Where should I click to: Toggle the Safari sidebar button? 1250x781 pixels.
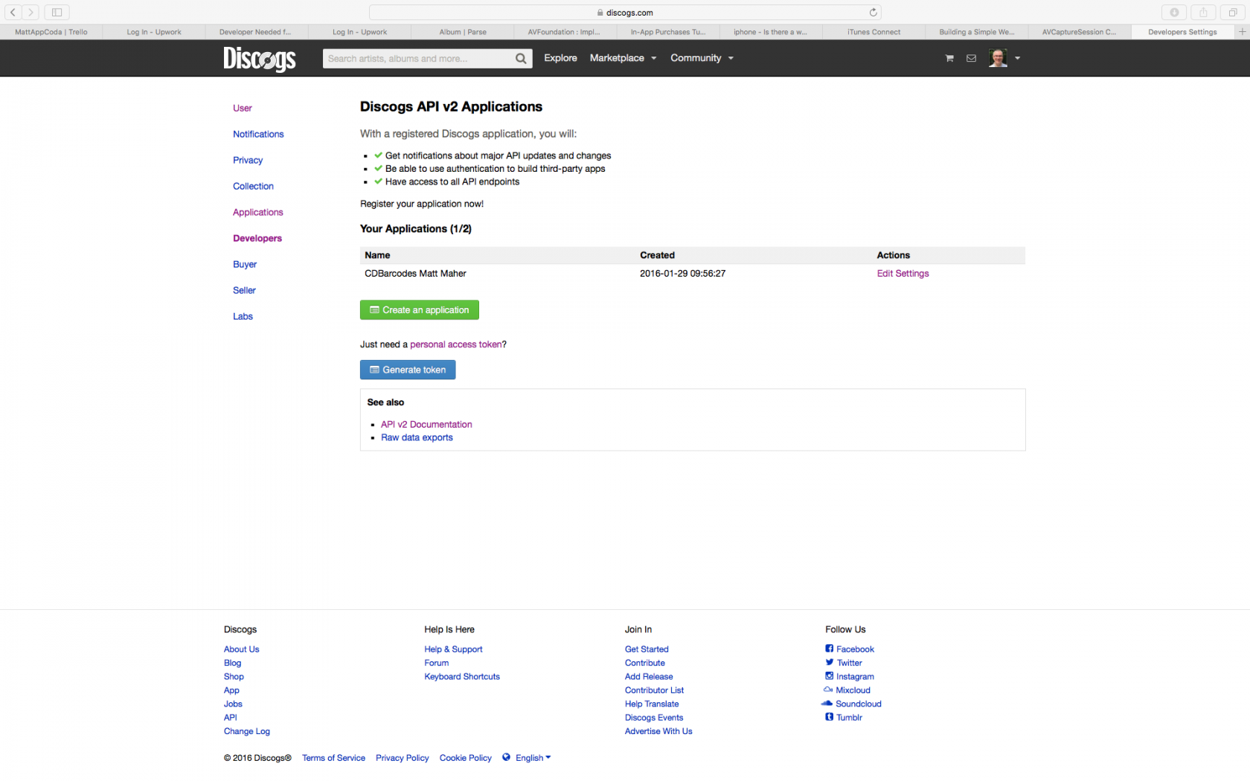[x=57, y=12]
